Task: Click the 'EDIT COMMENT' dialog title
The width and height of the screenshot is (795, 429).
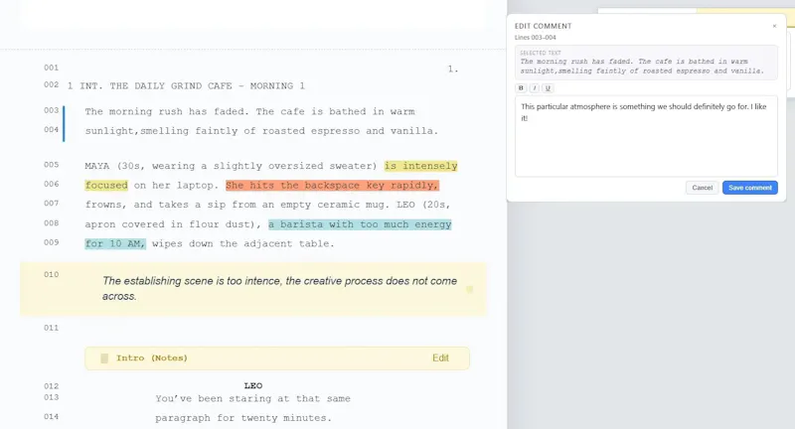Action: 543,26
